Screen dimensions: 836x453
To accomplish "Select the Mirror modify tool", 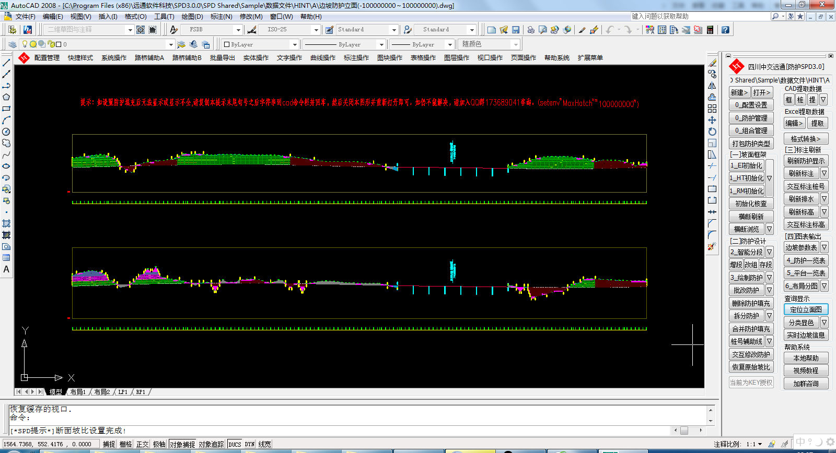I will point(712,86).
